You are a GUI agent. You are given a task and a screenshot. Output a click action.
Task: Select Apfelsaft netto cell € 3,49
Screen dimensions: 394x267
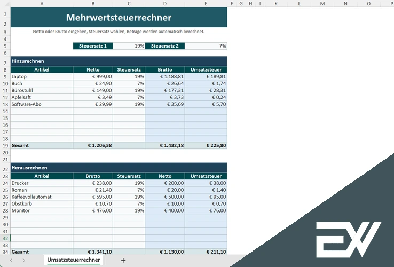tap(93, 97)
